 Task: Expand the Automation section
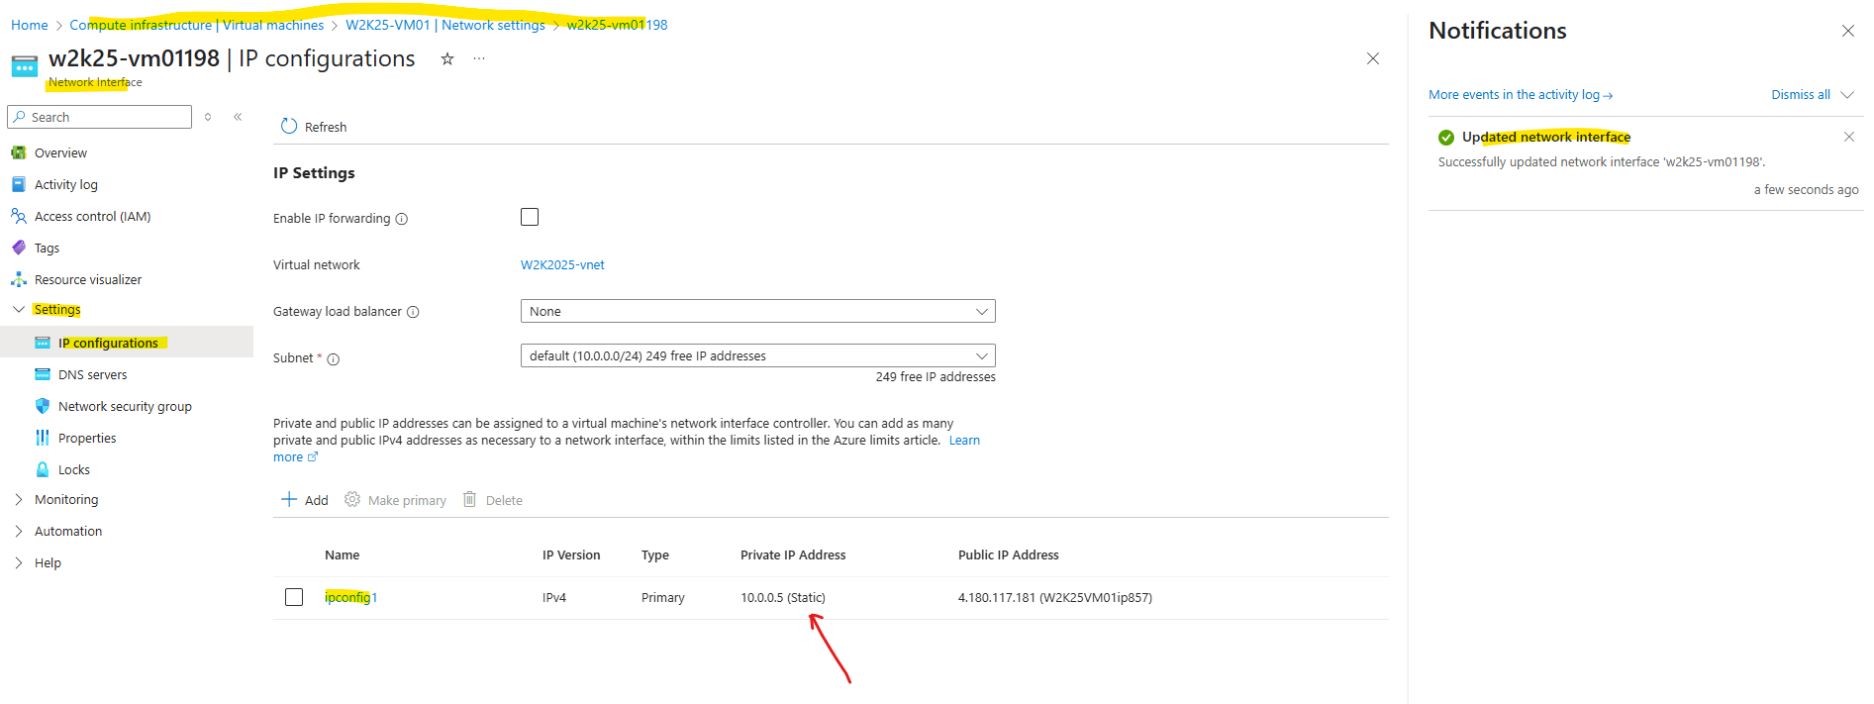pos(19,531)
